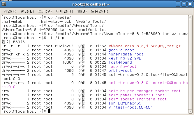The width and height of the screenshot is (194, 115).
Task: Click the keyring-y2f9VB directory name
Action: click(x=125, y=58)
